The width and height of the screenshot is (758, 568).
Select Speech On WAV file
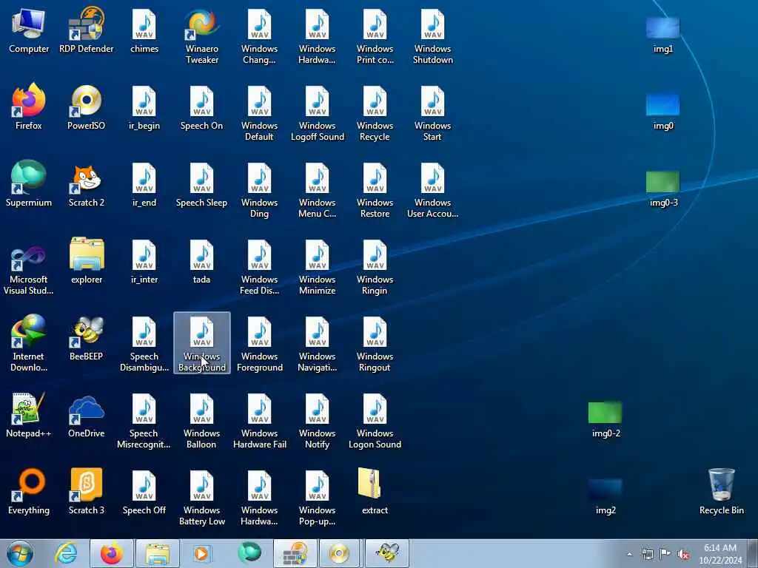(x=201, y=108)
